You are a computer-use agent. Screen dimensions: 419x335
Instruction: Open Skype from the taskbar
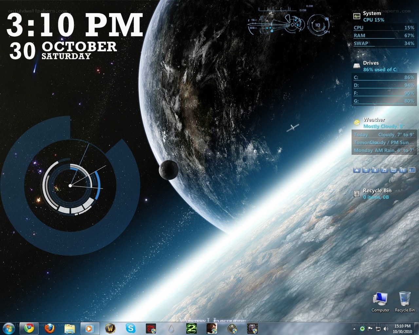coord(131,328)
